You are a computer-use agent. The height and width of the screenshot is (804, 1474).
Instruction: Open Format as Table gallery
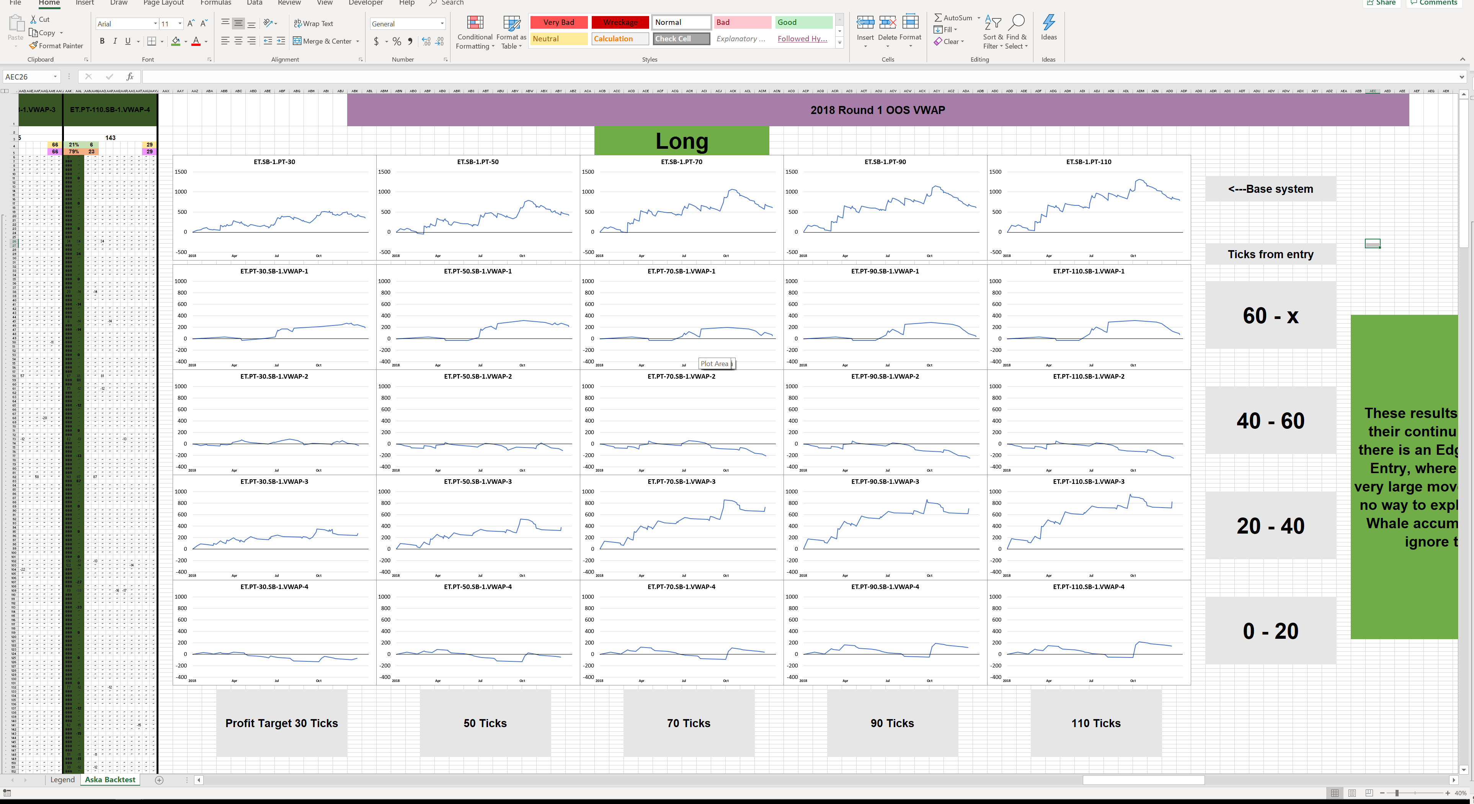pos(511,33)
